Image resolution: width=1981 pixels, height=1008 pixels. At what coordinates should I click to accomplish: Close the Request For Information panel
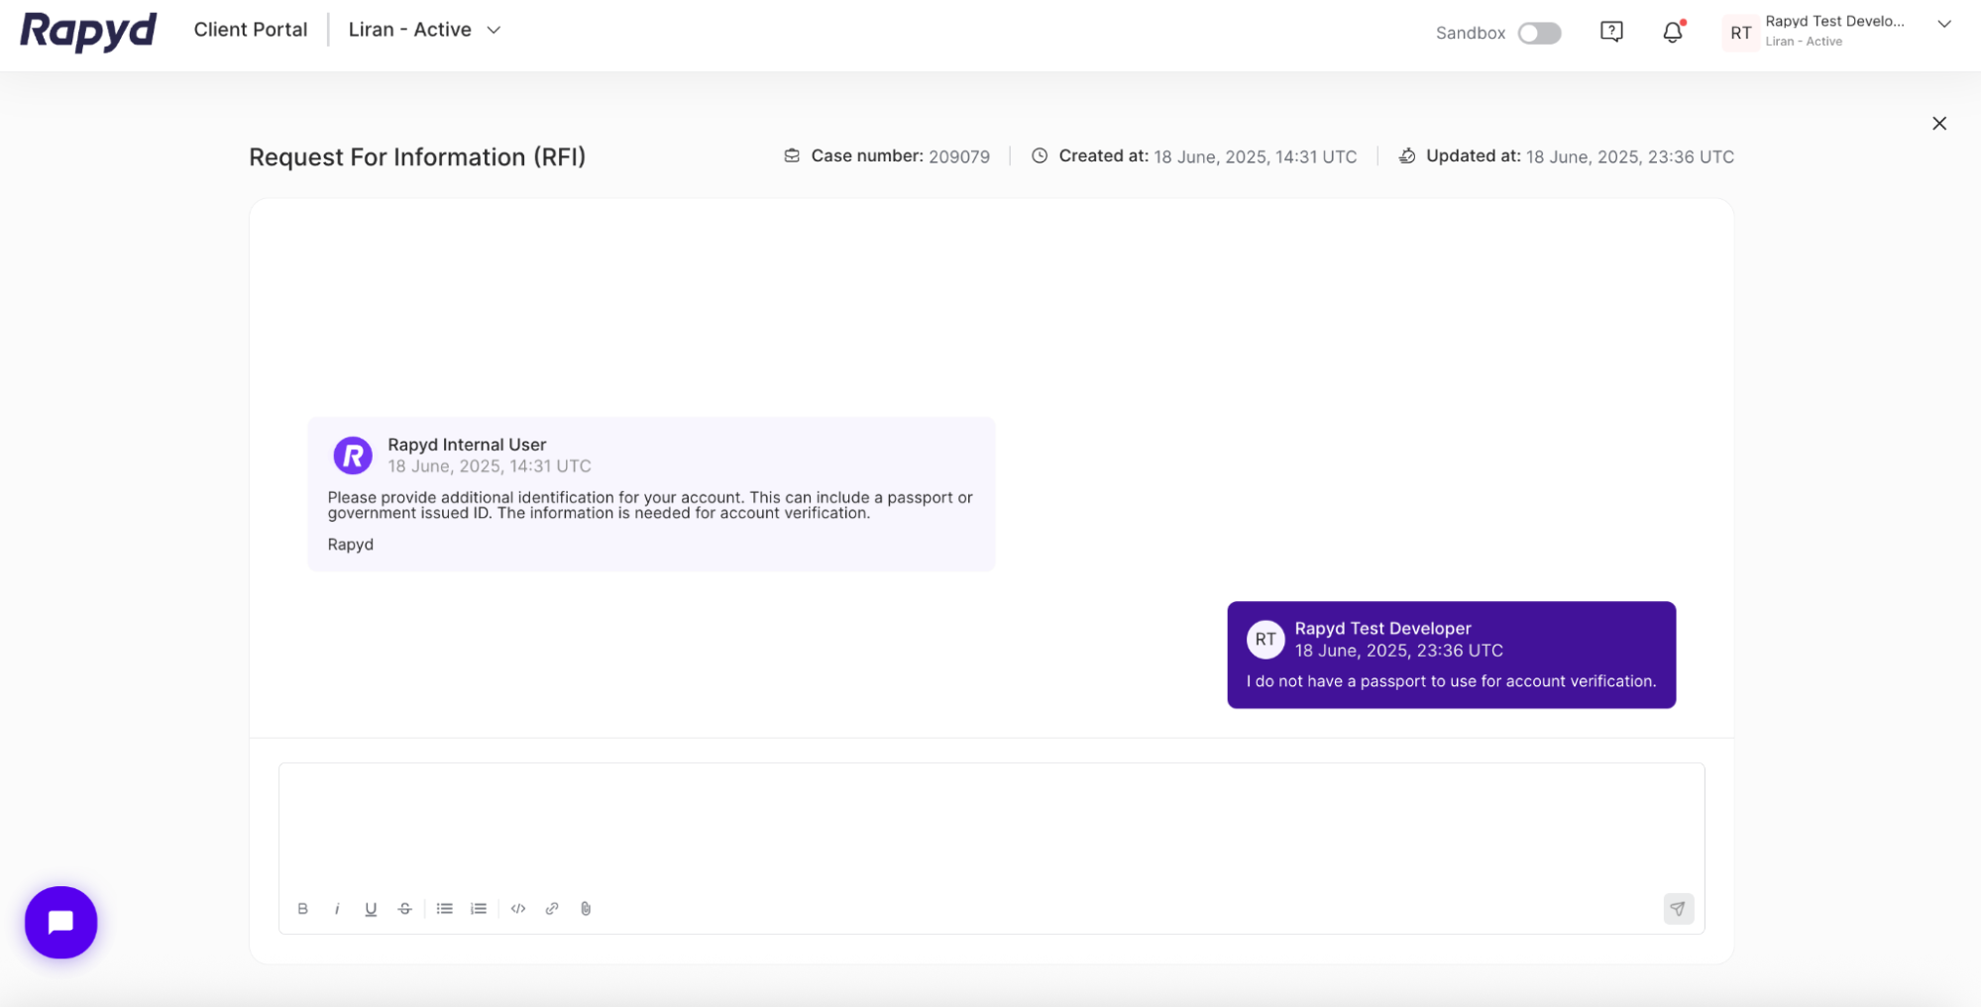1939,123
